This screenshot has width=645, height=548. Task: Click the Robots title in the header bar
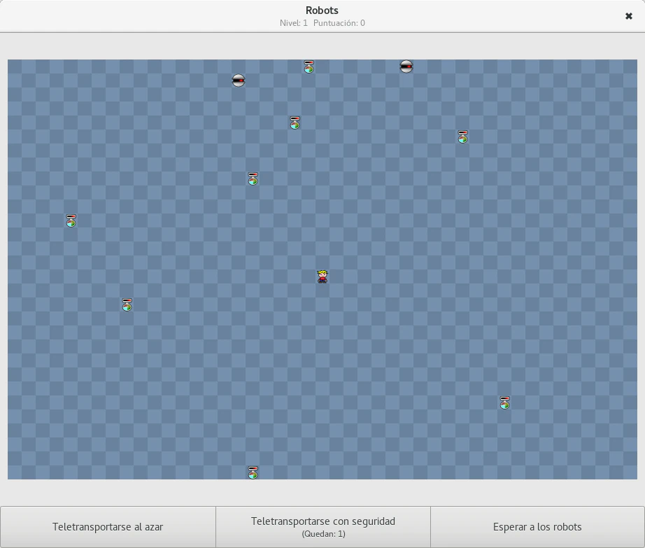point(322,10)
